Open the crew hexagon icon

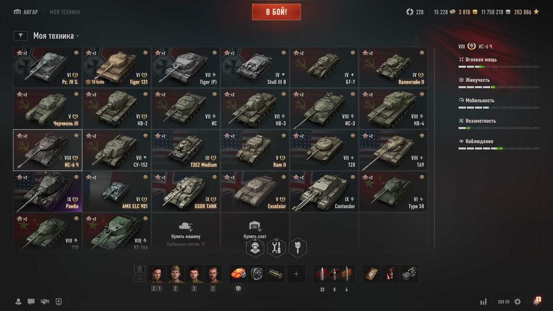coord(255,247)
